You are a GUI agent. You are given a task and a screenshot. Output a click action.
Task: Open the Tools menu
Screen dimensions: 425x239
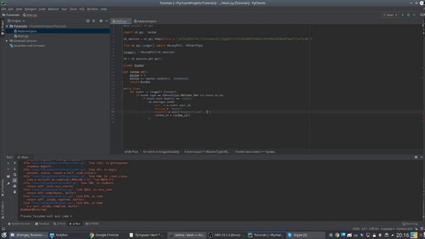coord(73,9)
